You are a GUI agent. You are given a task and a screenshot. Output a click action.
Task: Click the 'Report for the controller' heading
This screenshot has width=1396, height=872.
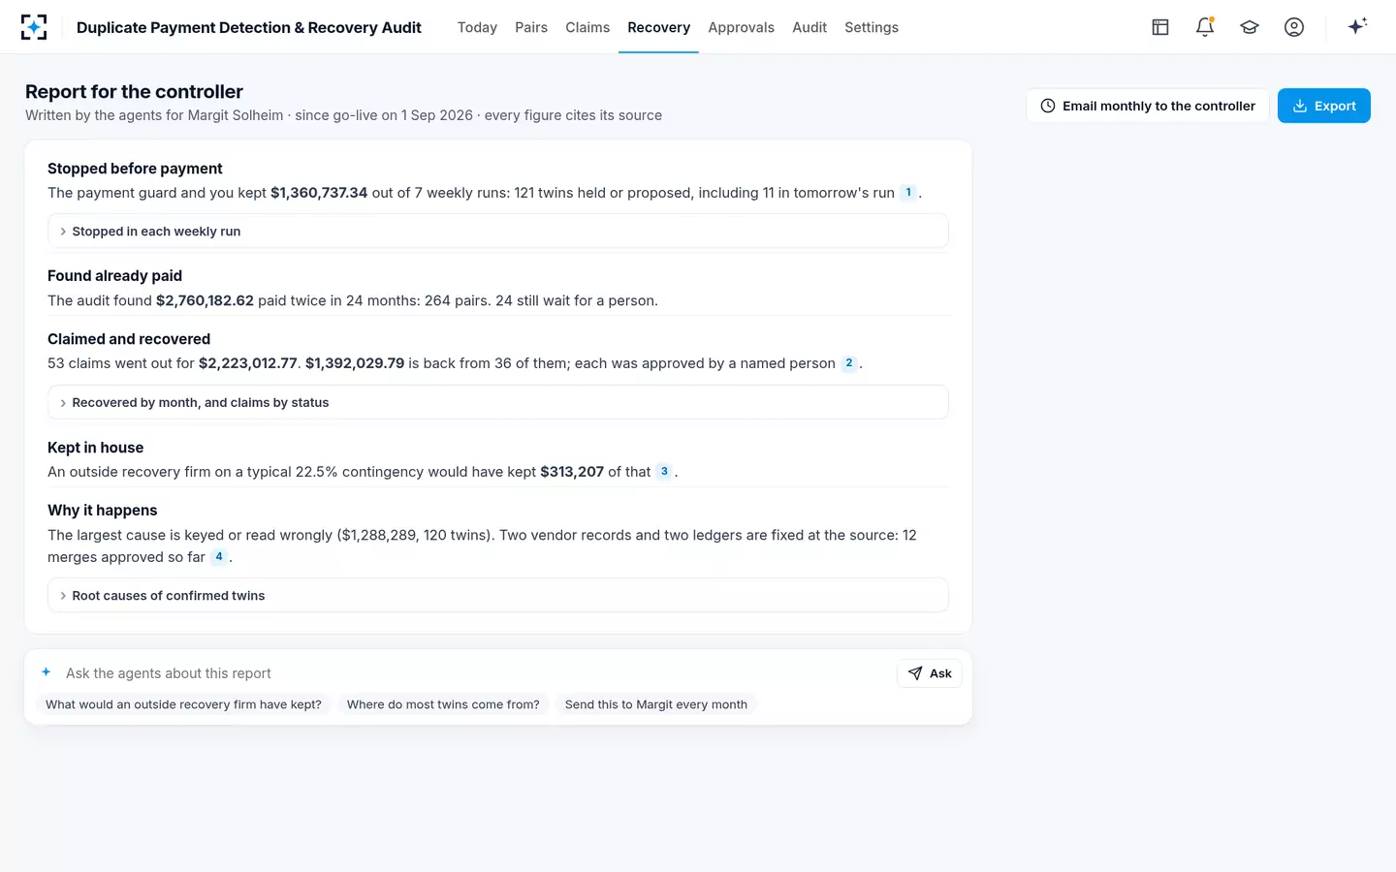click(x=134, y=92)
